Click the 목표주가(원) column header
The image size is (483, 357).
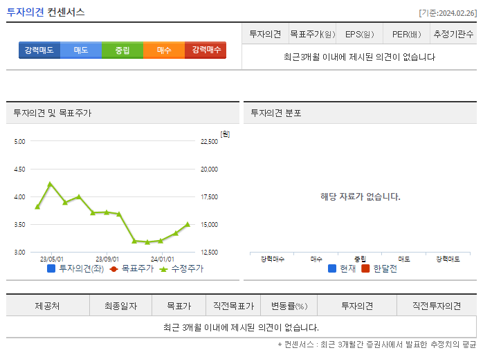pos(313,34)
